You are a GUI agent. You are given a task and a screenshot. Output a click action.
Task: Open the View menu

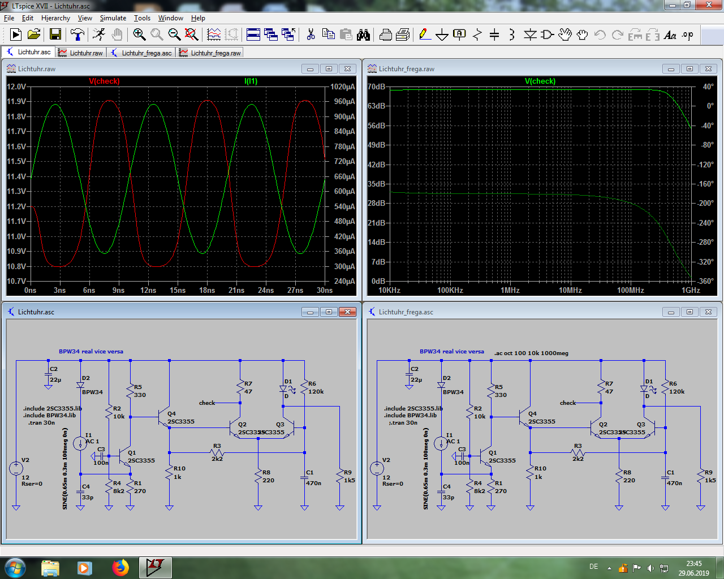click(x=85, y=18)
